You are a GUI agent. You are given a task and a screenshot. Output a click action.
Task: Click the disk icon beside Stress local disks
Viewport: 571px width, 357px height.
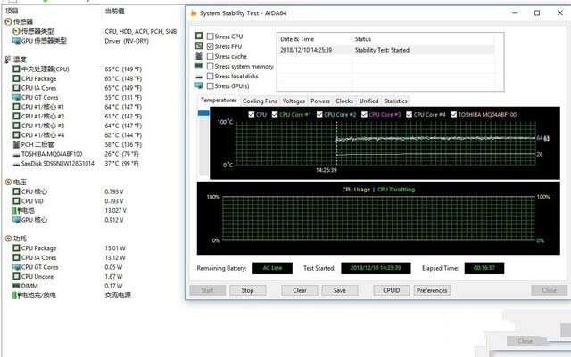(198, 77)
